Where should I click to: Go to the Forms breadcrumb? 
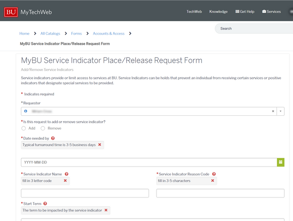click(76, 34)
